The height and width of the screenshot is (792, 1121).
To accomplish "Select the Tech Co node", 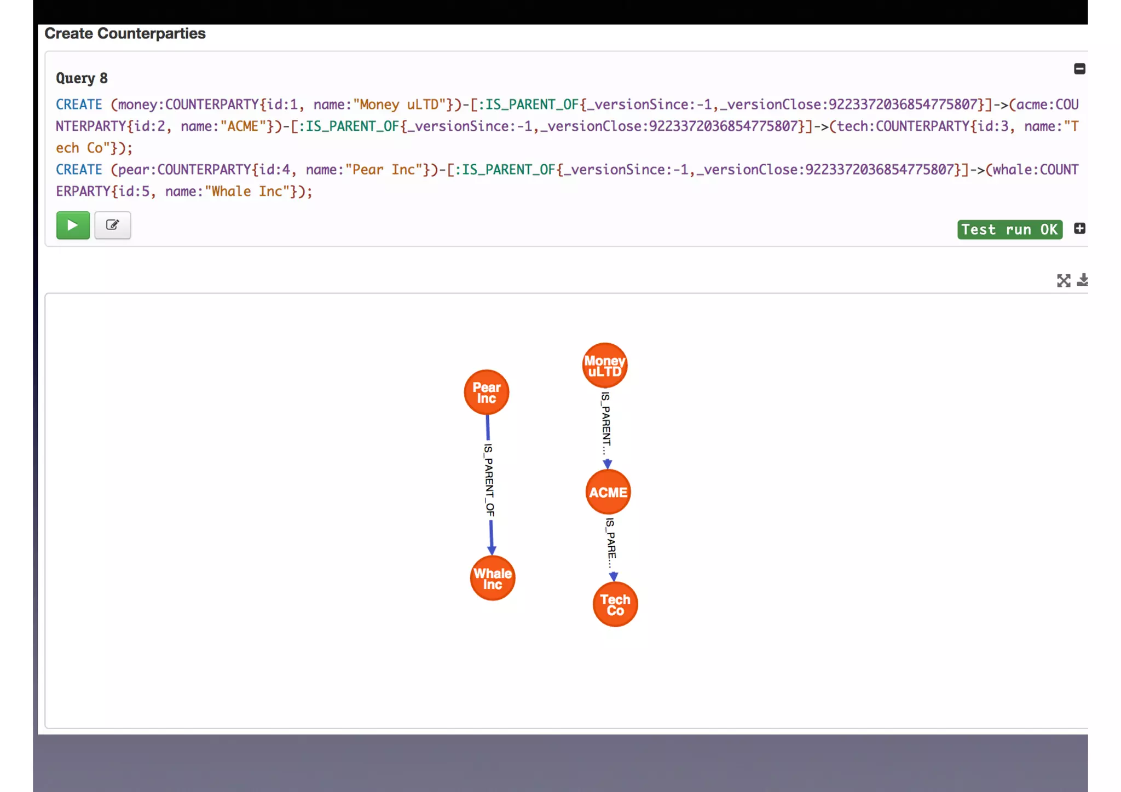I will click(x=615, y=605).
